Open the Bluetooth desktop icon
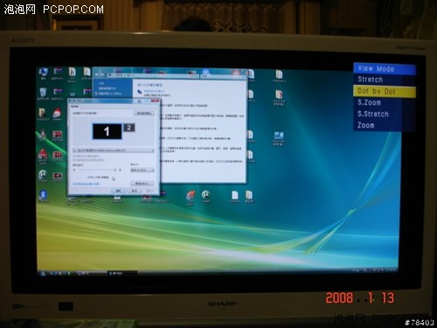The image size is (437, 328). pos(43,196)
